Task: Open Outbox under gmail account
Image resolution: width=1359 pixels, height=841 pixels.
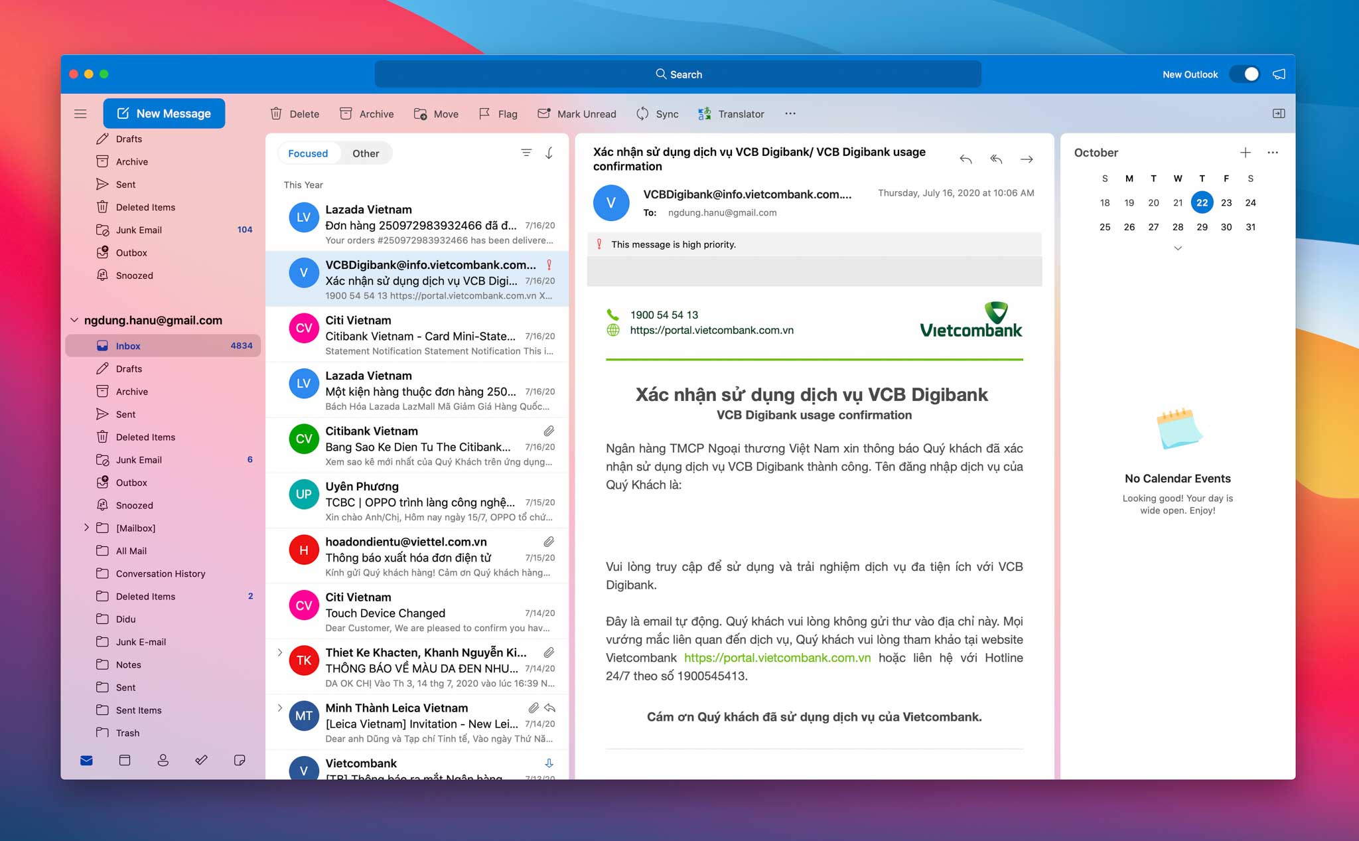Action: 163,483
